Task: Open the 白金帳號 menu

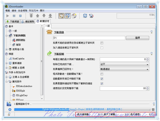Action: coord(22,10)
